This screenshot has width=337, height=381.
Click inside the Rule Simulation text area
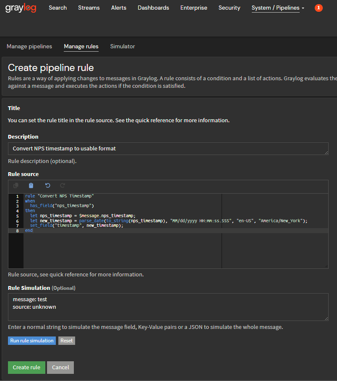point(168,307)
